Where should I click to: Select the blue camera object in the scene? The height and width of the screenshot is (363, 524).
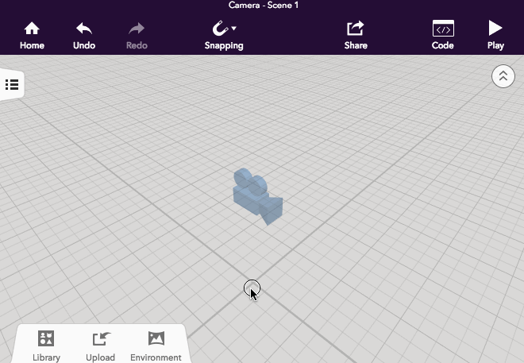pos(257,195)
